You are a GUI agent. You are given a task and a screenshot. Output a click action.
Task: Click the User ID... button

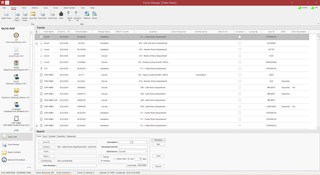(x=47, y=142)
